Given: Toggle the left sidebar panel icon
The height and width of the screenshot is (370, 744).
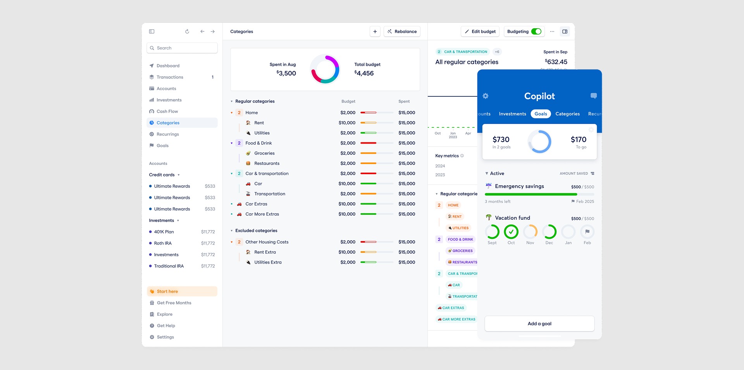Looking at the screenshot, I should (152, 31).
